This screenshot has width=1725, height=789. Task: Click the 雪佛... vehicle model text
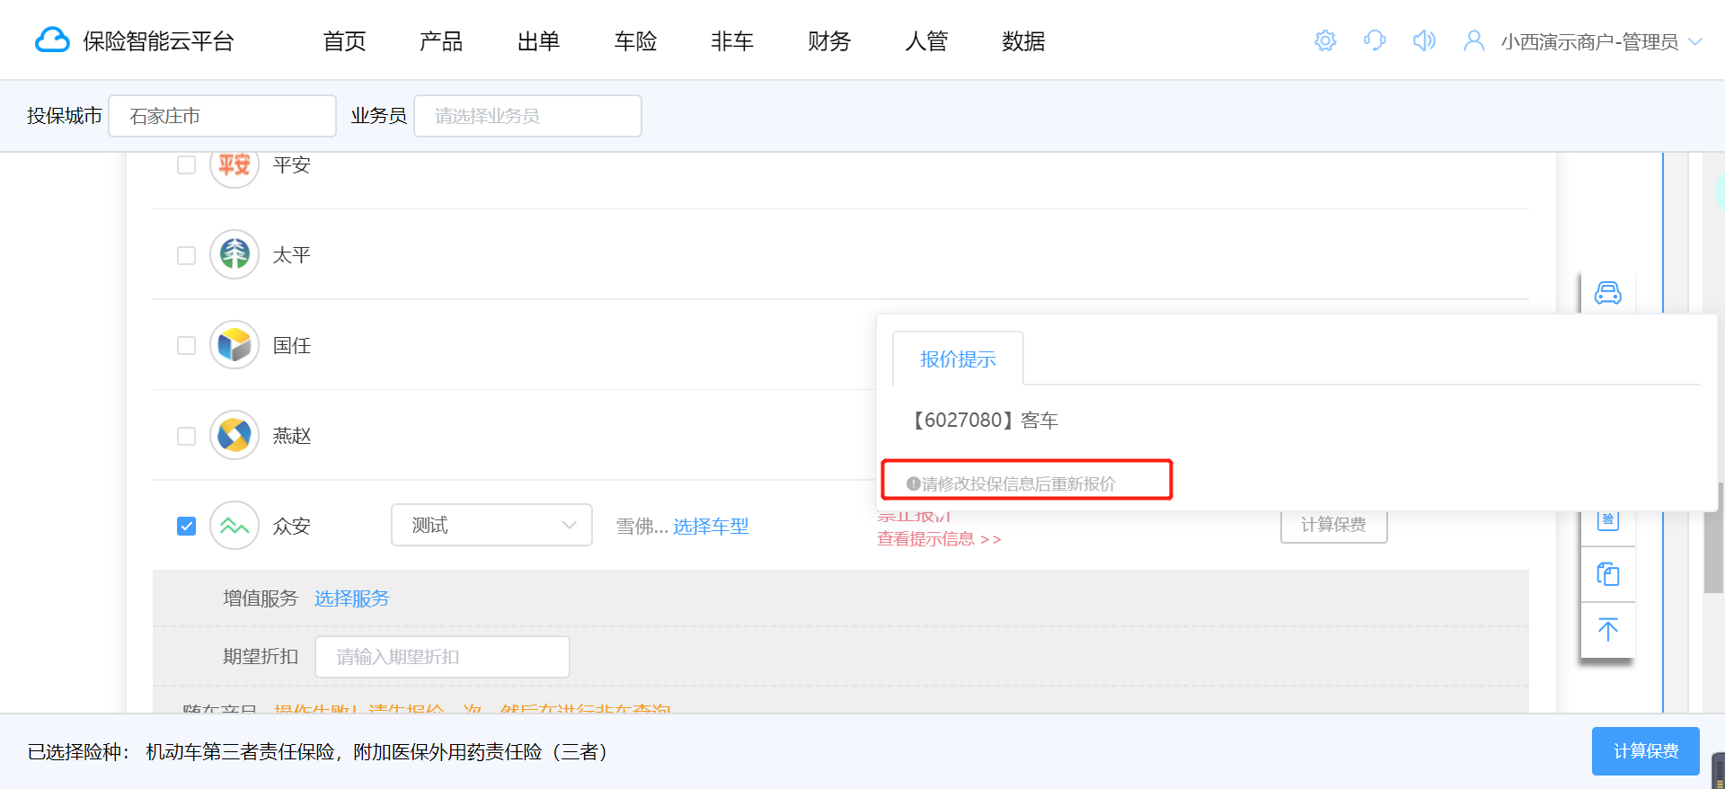[641, 526]
